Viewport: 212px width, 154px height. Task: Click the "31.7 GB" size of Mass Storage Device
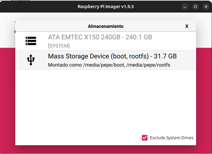tap(165, 57)
